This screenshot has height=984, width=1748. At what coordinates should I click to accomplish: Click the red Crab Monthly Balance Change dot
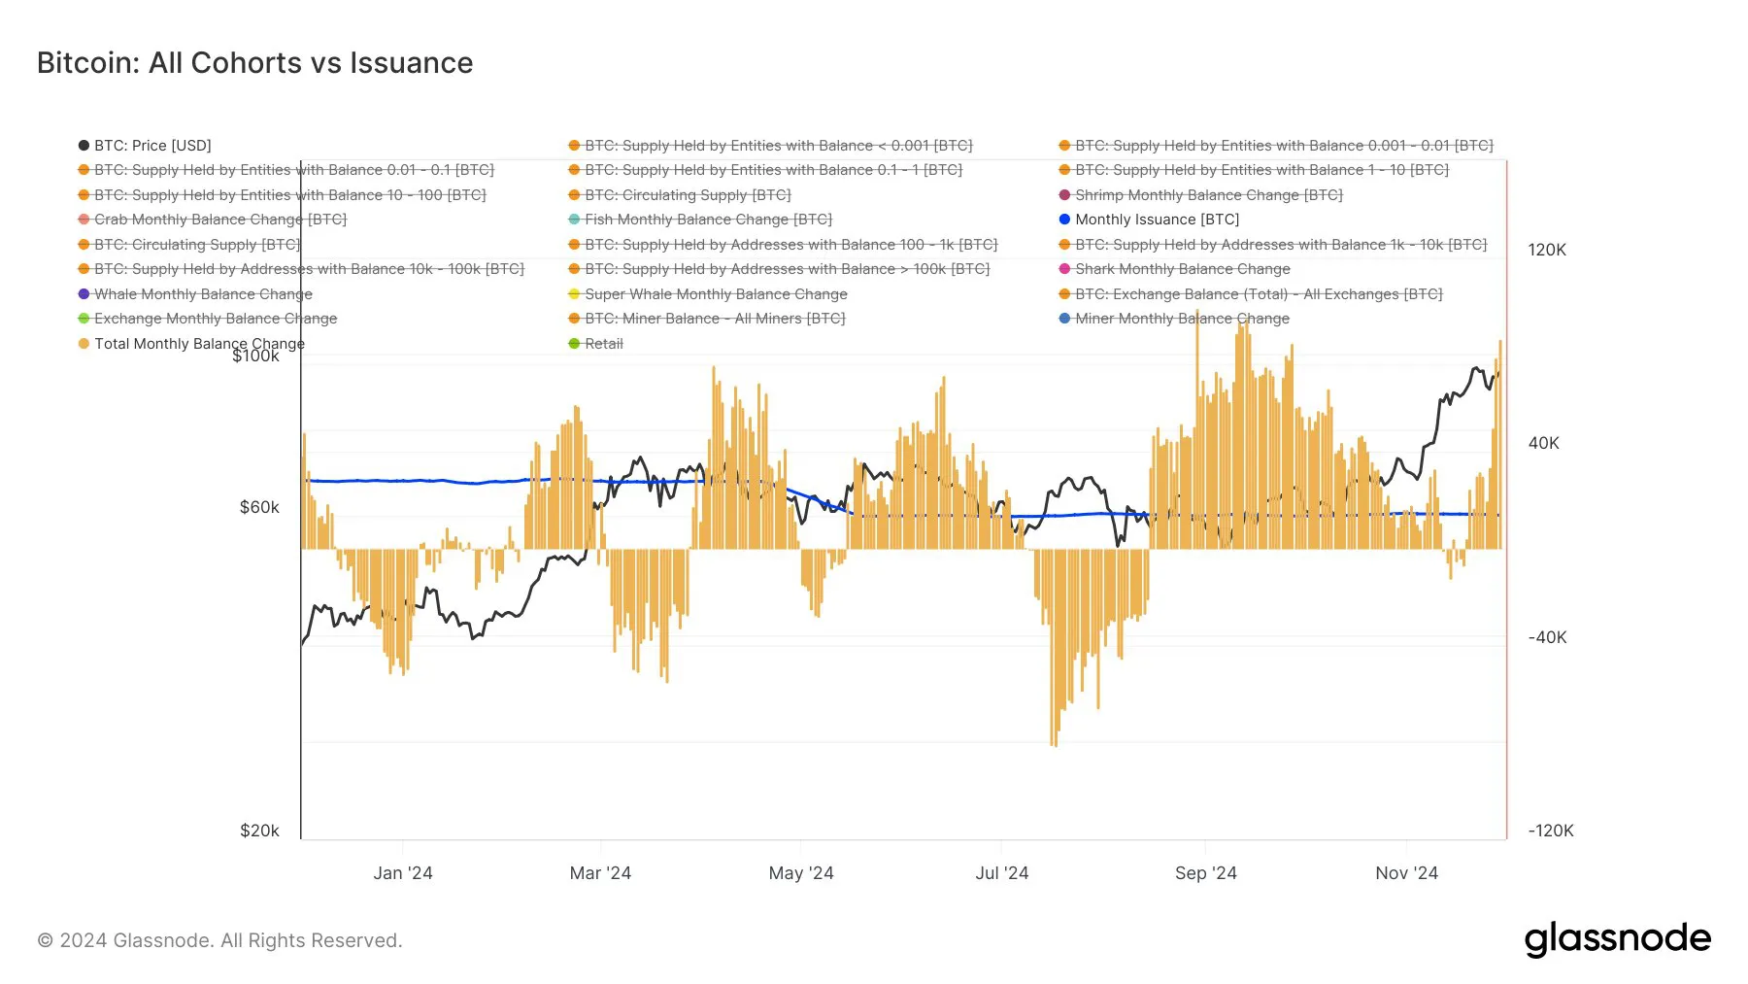84,220
